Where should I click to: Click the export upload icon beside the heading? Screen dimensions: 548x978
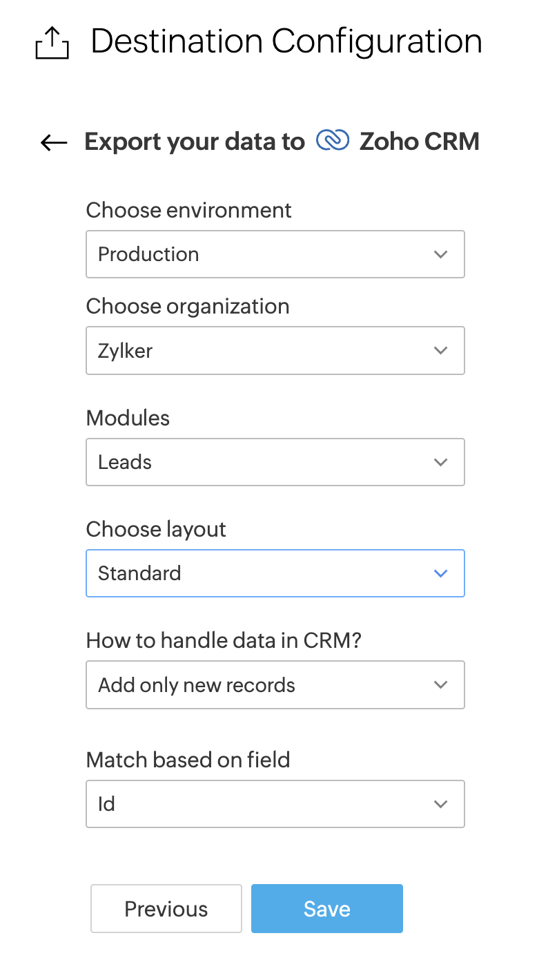(52, 45)
